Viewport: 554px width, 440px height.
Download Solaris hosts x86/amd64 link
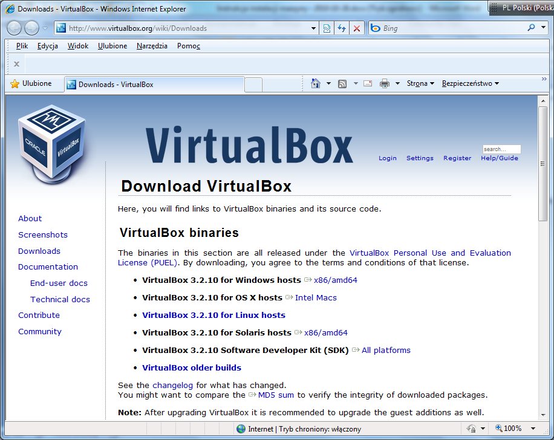pos(326,332)
